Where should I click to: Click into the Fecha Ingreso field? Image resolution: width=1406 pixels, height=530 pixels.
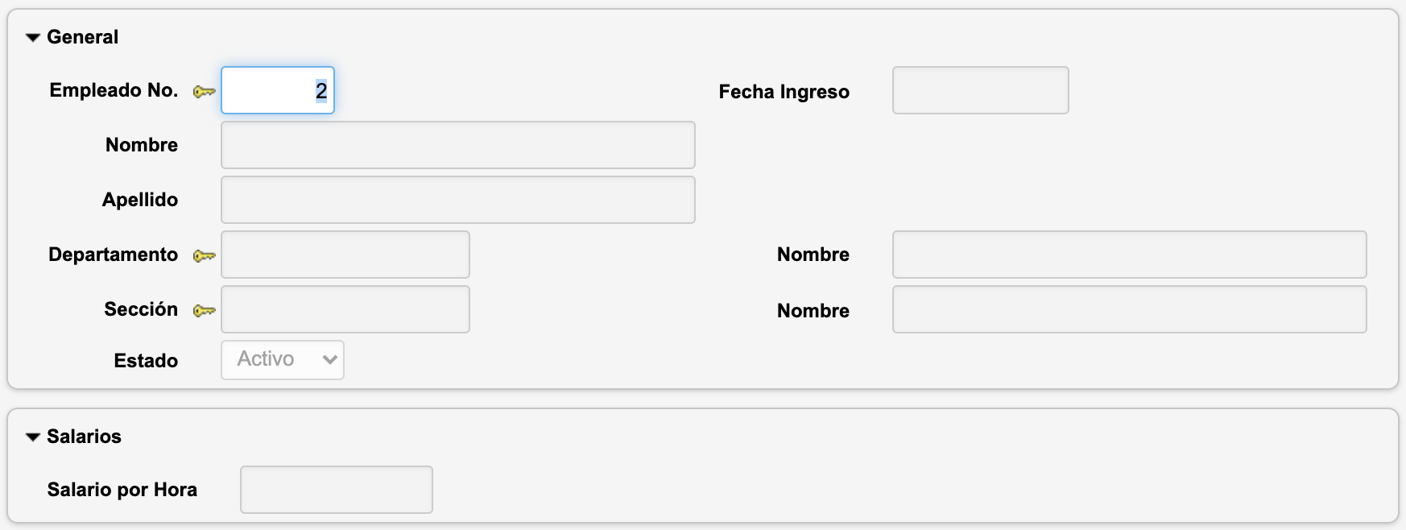(x=980, y=90)
